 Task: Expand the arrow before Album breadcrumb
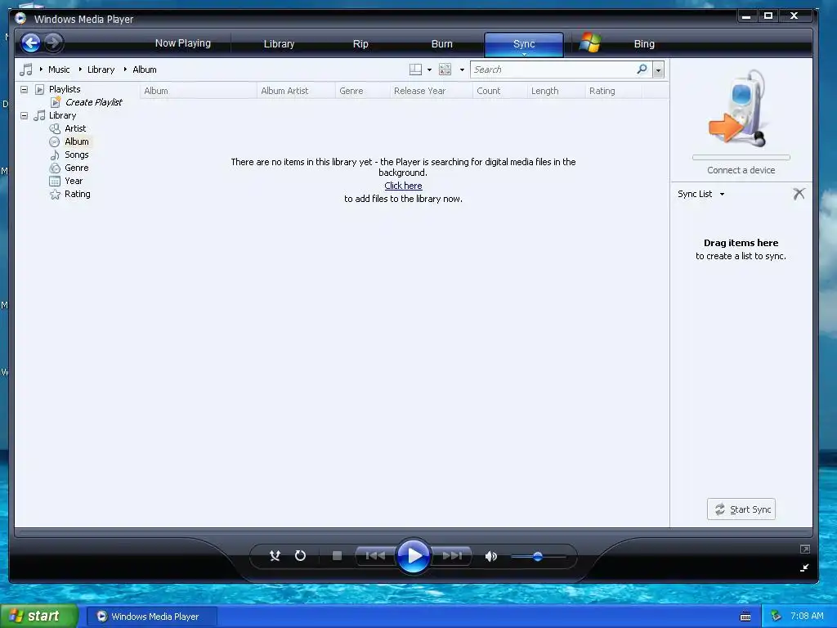tap(125, 70)
